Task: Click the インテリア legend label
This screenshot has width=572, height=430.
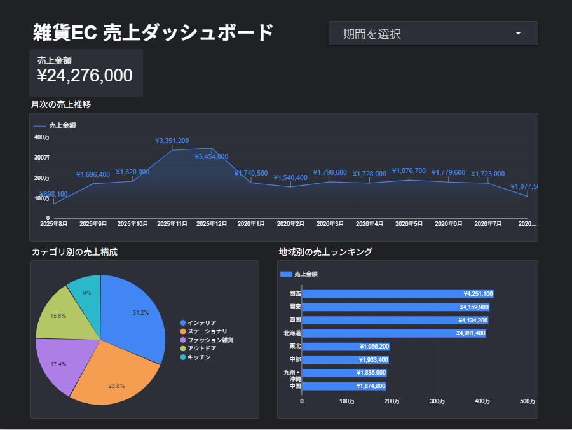Action: [202, 322]
